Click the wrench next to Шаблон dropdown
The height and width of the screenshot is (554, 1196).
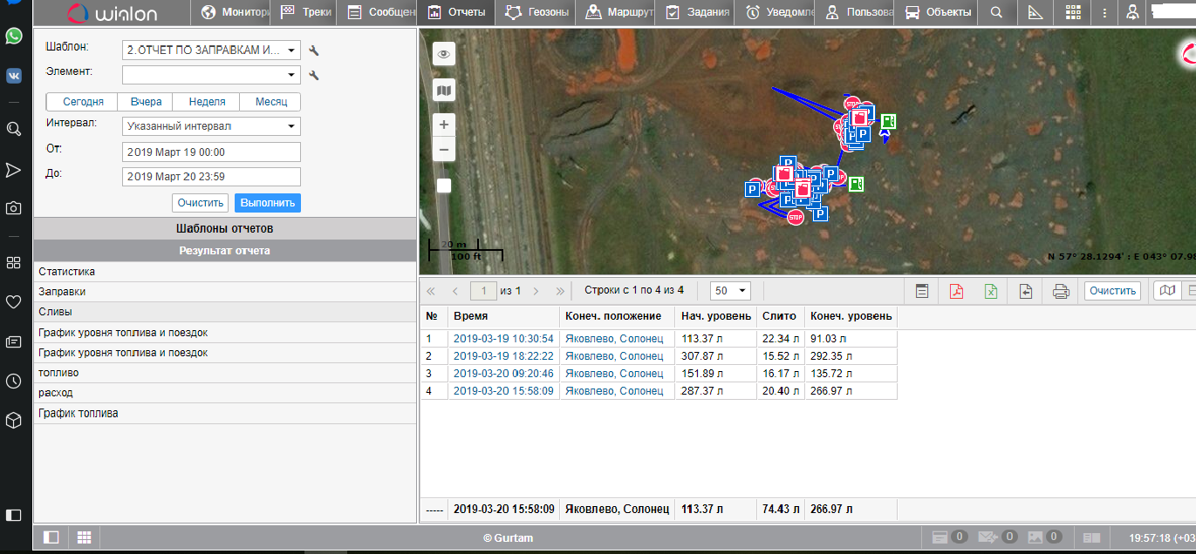314,51
